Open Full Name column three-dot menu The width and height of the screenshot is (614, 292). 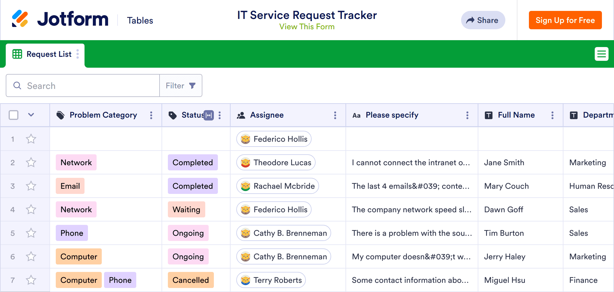coord(552,115)
